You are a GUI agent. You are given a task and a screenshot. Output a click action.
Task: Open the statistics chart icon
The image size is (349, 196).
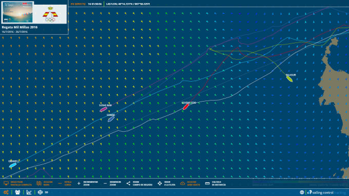29,192
